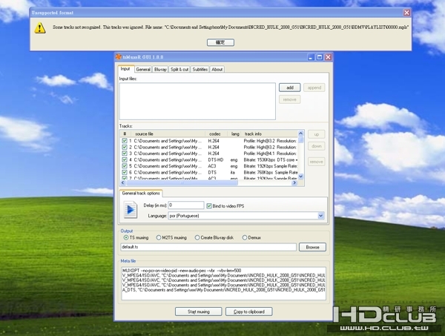Click the up track button
The image size is (445, 336).
pyautogui.click(x=317, y=134)
